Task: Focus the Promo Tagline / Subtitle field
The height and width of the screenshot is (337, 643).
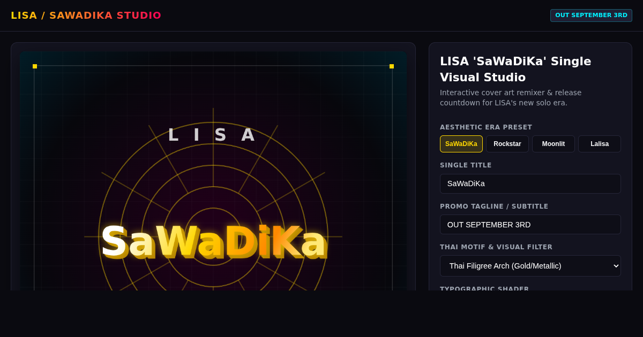Action: tap(530, 225)
